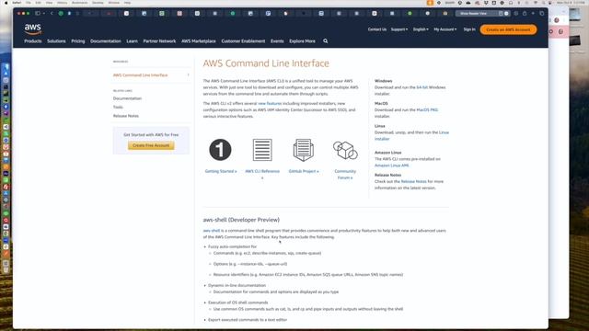
Task: Open Release Notes in the sidebar
Action: [126, 116]
